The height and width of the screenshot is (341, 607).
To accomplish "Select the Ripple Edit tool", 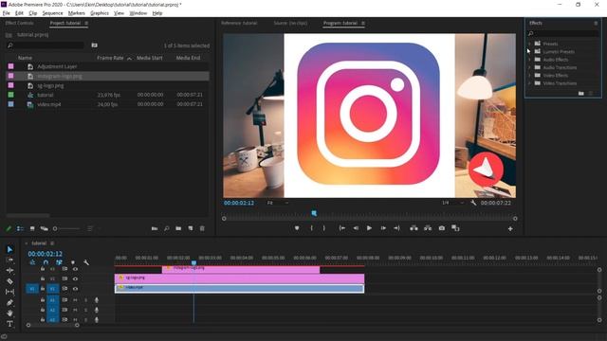I will pyautogui.click(x=9, y=270).
